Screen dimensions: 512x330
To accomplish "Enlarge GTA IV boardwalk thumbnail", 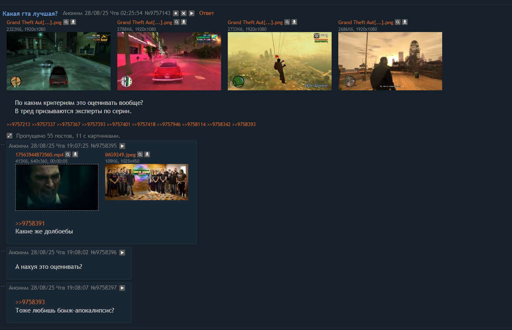I will (x=390, y=61).
